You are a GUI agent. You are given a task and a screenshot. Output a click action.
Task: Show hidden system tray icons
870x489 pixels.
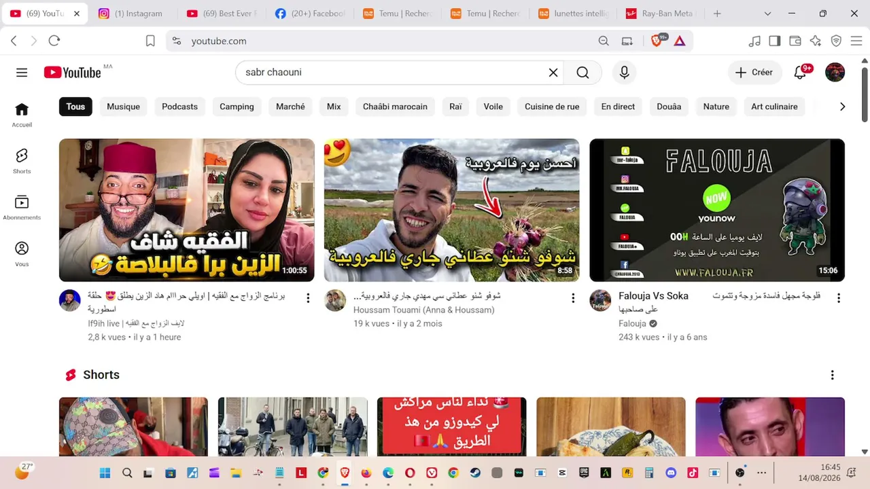[x=761, y=473]
